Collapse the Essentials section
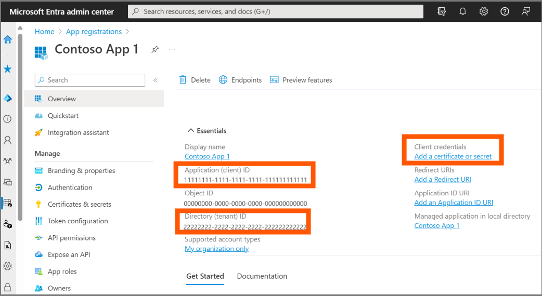 [207, 131]
